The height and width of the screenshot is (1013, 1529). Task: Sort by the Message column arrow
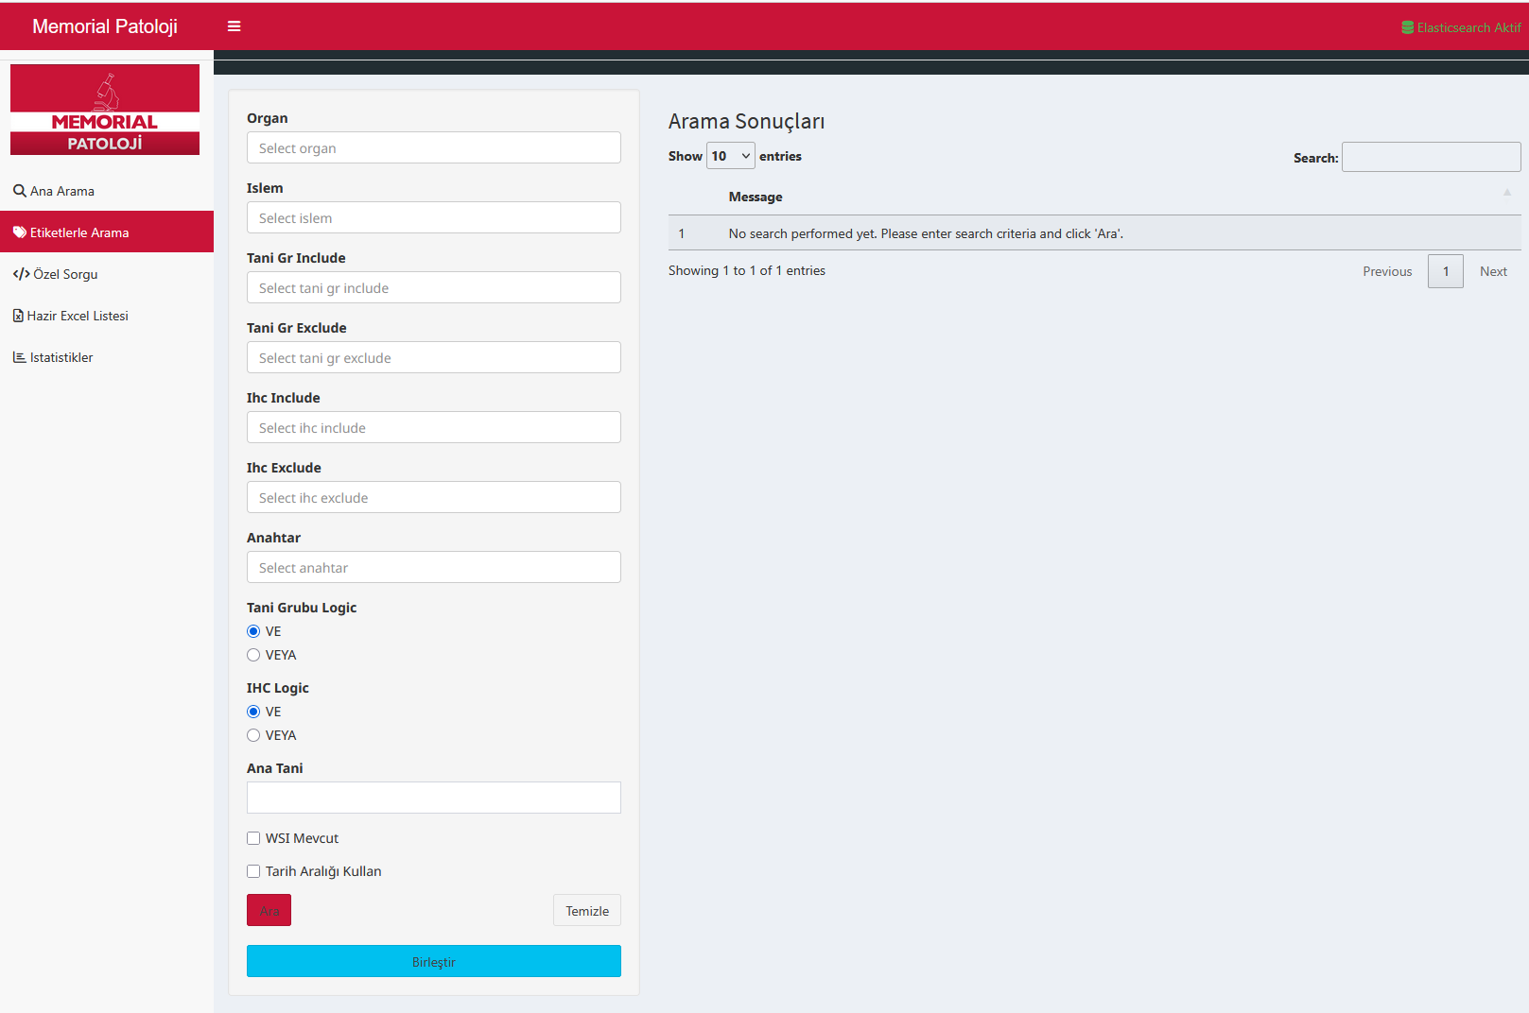point(1506,194)
